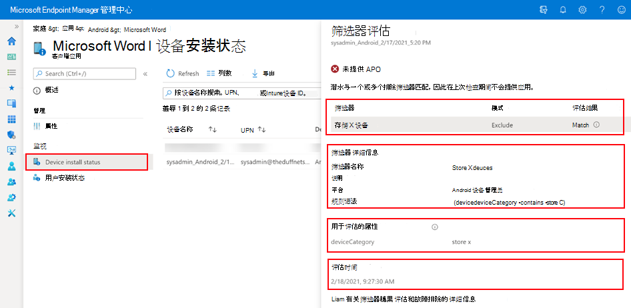Screen dimensions: 631x308
Task: Go to 应用 breadcrumb link
Action: [67, 30]
